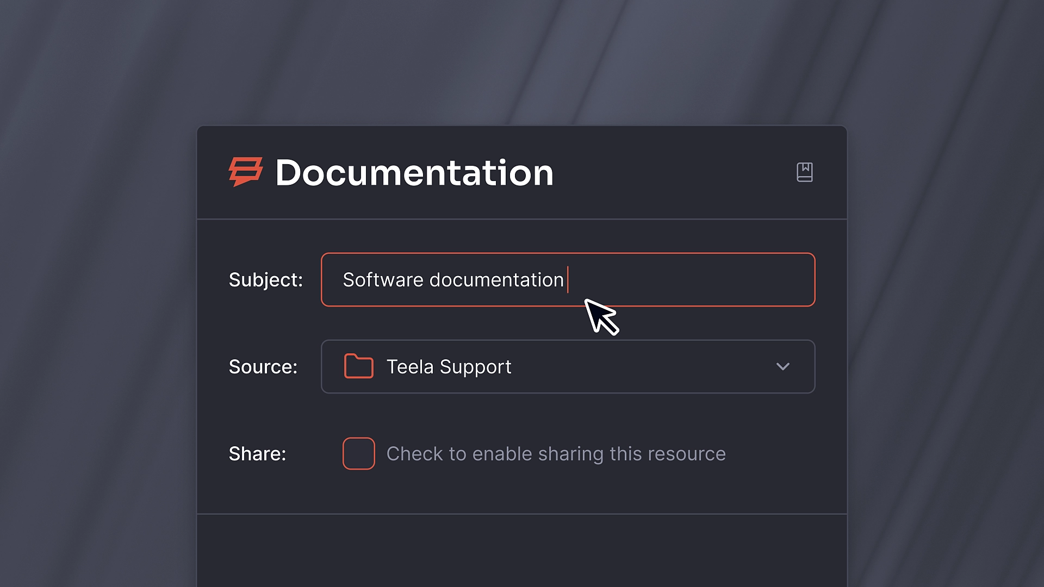Click the Teela Support text label
1044x587 pixels.
point(449,367)
